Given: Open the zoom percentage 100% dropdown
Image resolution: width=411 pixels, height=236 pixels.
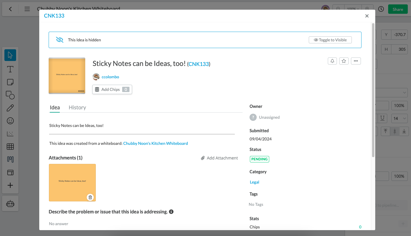Looking at the screenshot, I should click(353, 9).
